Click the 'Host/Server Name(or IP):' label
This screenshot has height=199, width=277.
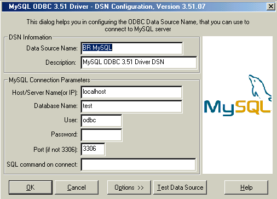coord(45,93)
